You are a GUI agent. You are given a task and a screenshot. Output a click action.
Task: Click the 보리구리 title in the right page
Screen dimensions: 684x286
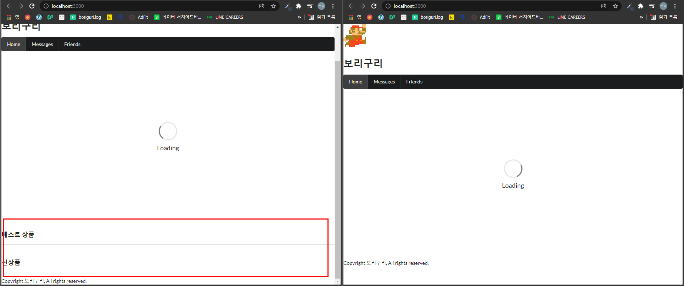(x=363, y=63)
